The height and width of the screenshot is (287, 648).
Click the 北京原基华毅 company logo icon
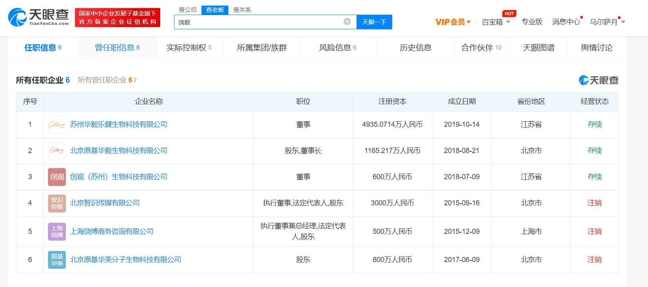click(57, 151)
